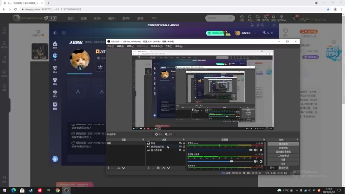Open Google Chrome from the taskbar
This screenshot has width=345, height=194.
57,190
